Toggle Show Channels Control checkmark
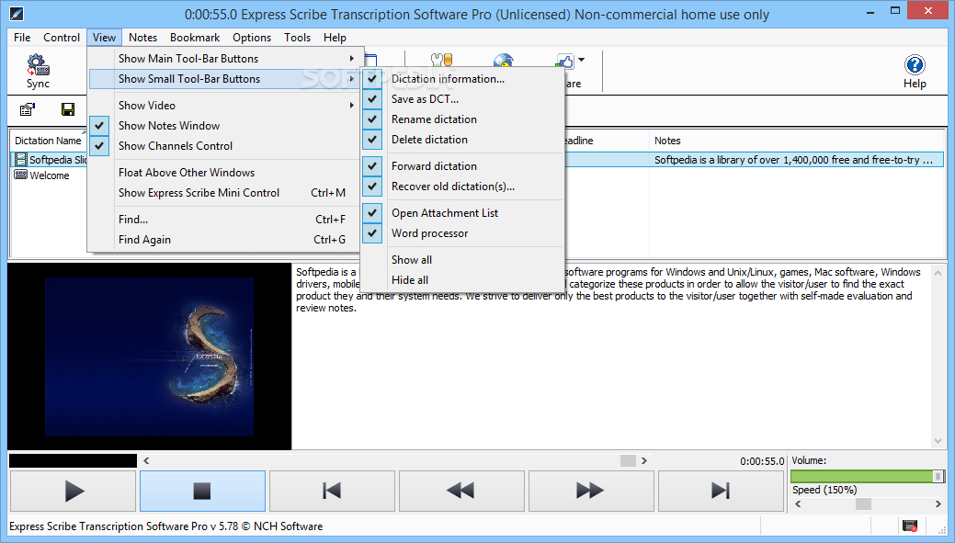Image resolution: width=955 pixels, height=543 pixels. tap(99, 145)
